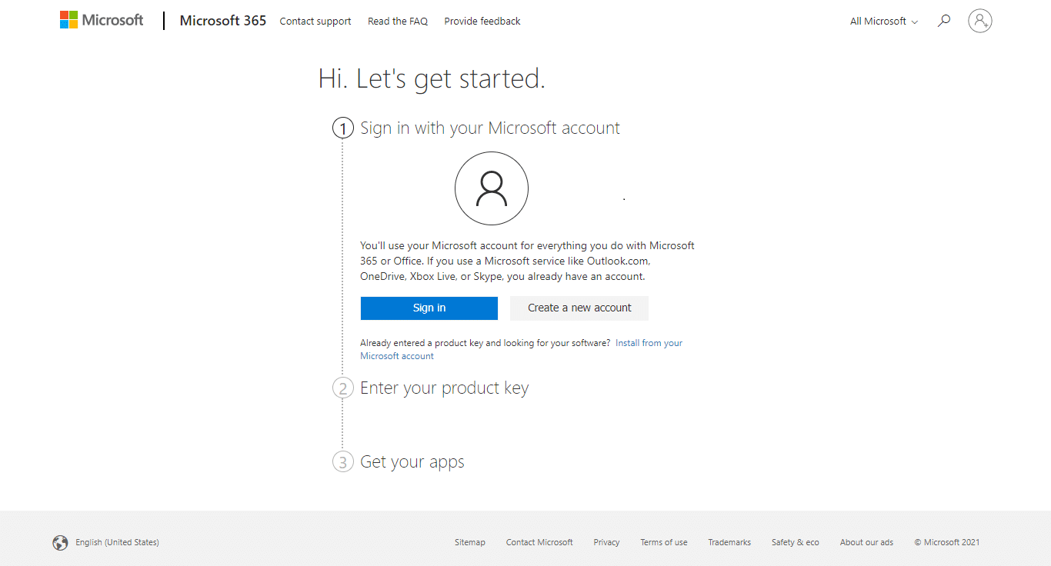Click the blue Sign in button
1051x566 pixels.
(x=429, y=308)
